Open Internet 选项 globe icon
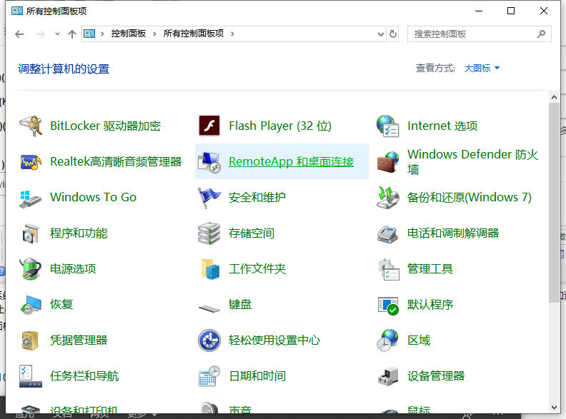This screenshot has width=566, height=419. (387, 126)
